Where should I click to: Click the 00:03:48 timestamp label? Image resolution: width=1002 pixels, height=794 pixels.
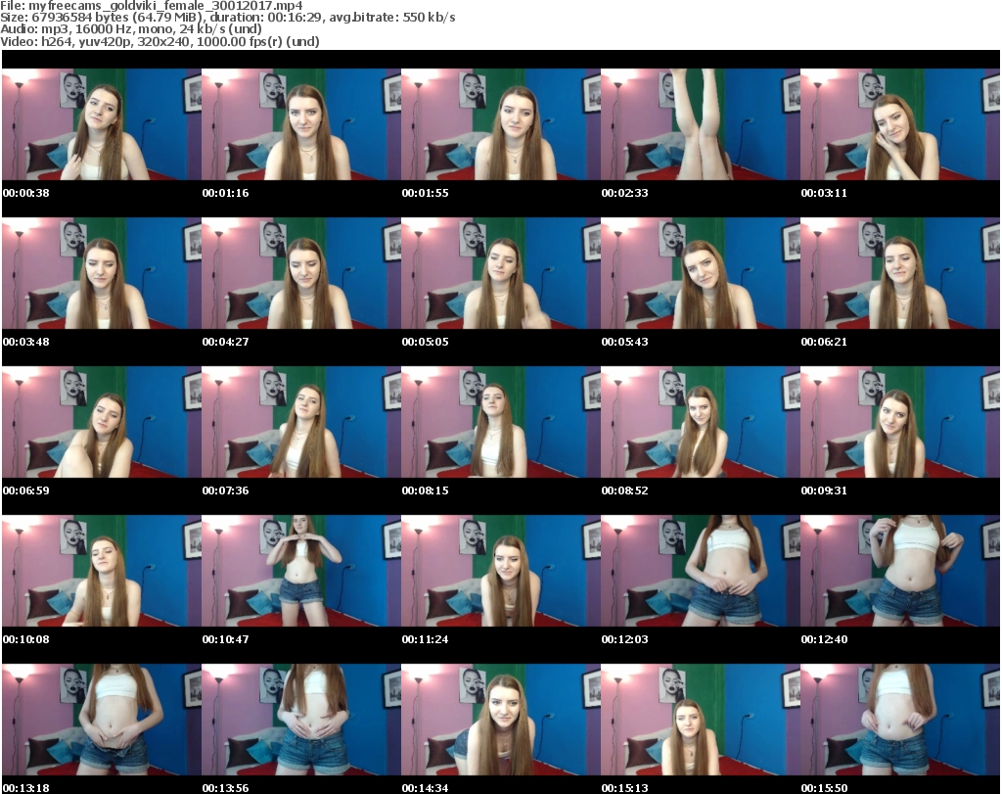coord(26,342)
